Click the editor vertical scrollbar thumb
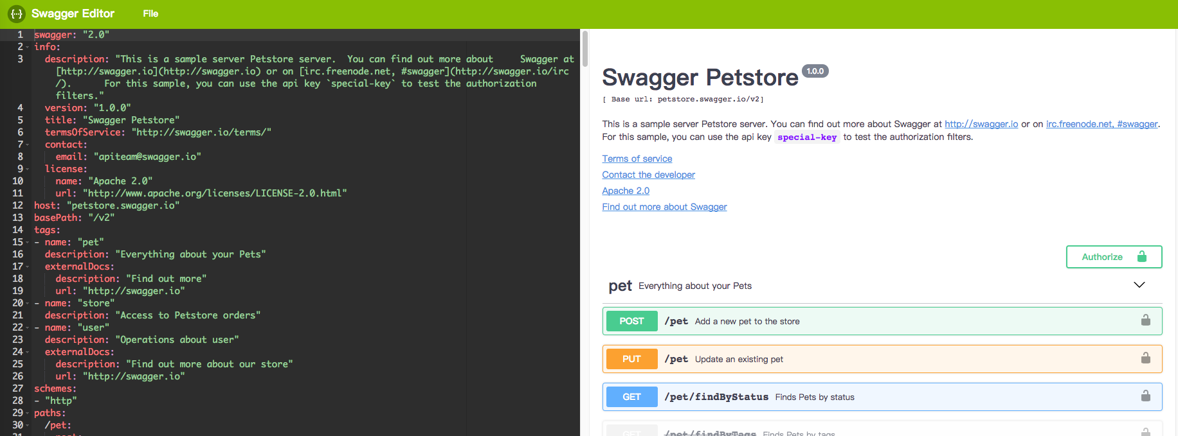 coord(584,48)
